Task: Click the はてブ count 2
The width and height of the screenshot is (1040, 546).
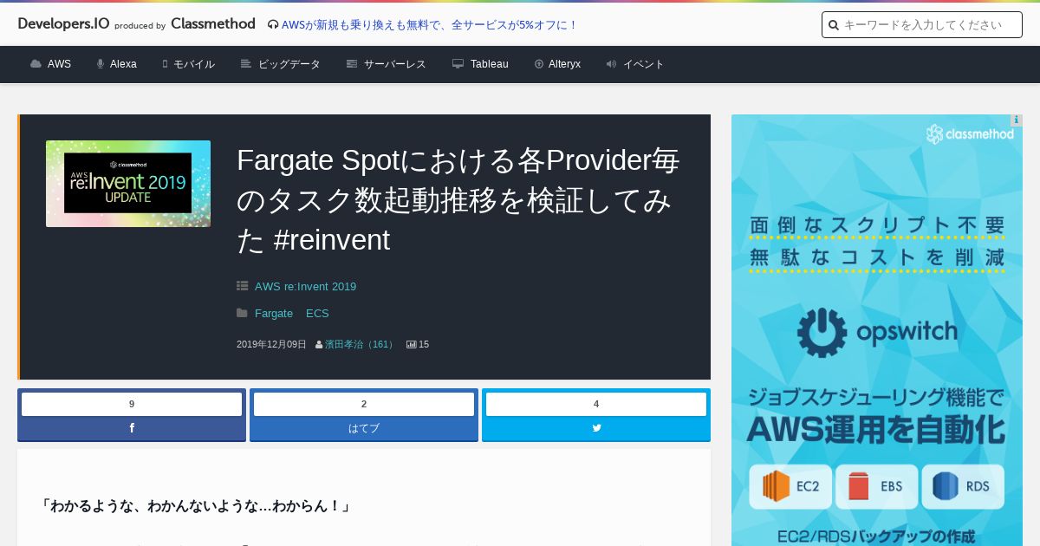Action: point(364,404)
